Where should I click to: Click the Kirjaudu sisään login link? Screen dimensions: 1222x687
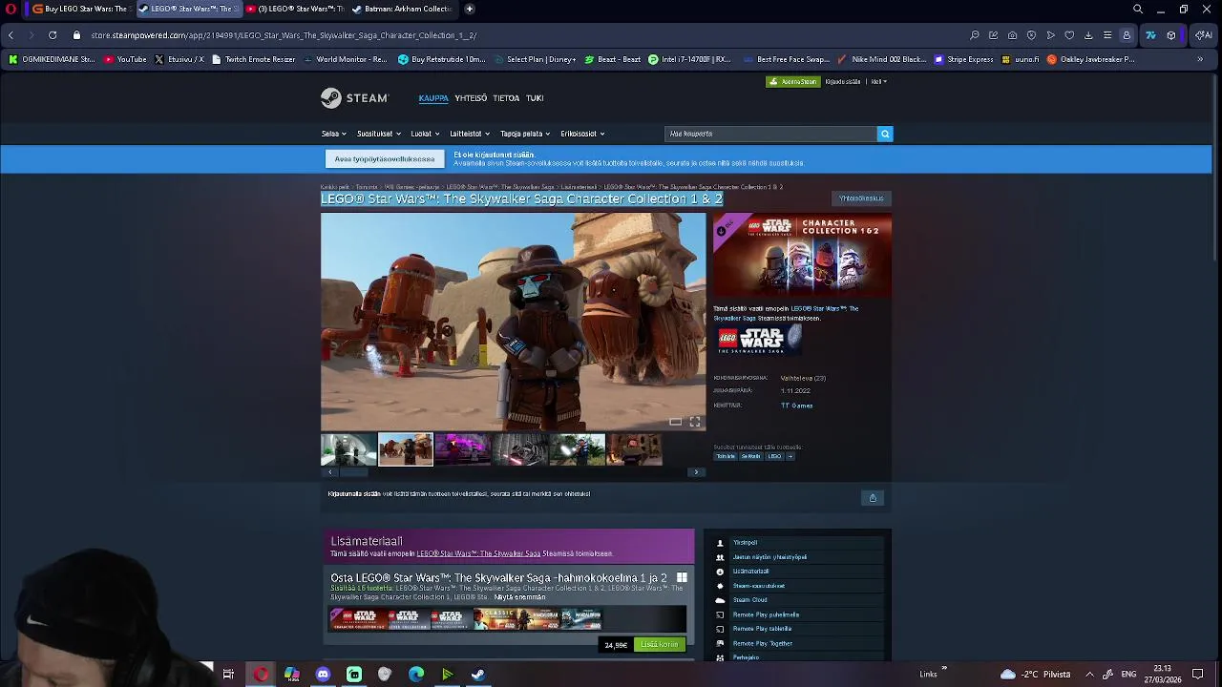click(843, 82)
